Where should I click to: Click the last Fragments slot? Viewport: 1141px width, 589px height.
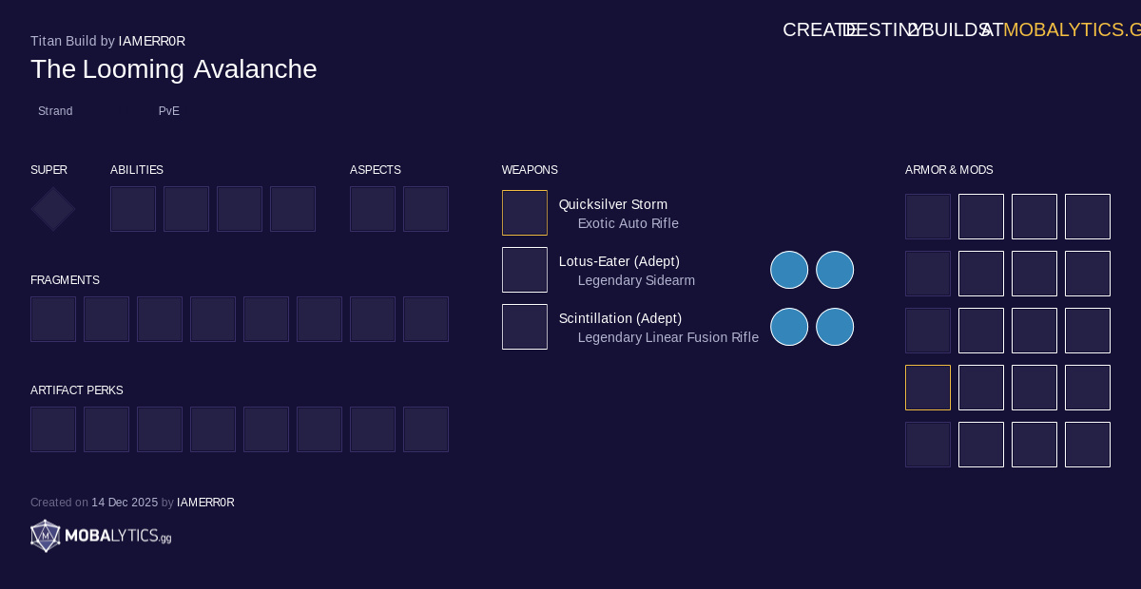click(426, 319)
